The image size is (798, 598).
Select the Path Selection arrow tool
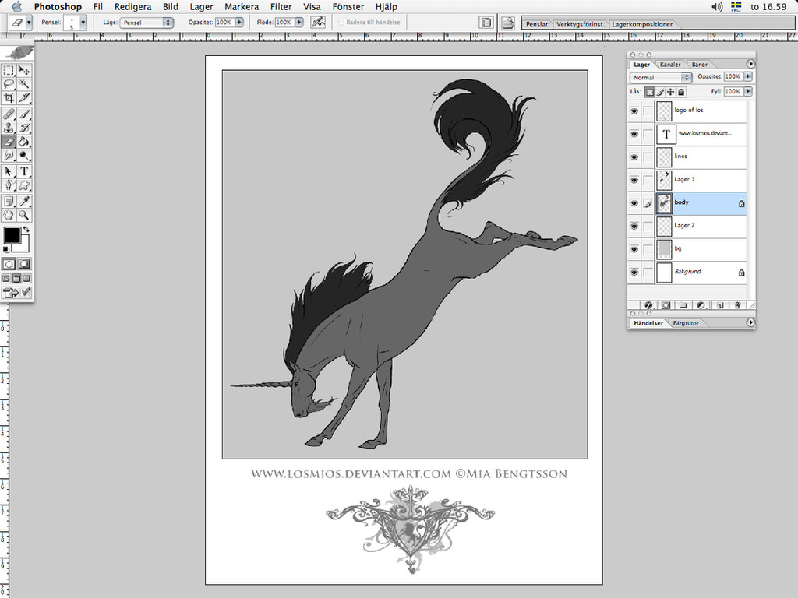[x=9, y=171]
